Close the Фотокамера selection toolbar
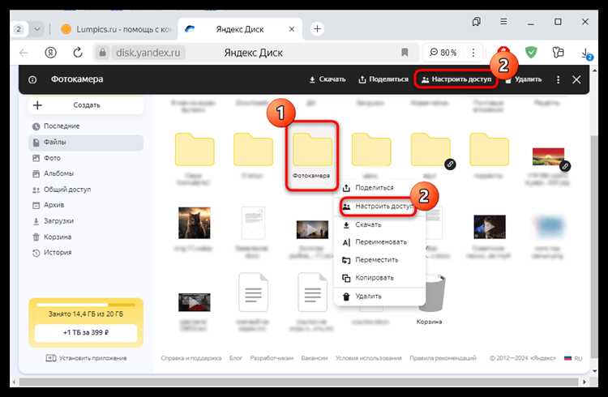 tap(576, 79)
